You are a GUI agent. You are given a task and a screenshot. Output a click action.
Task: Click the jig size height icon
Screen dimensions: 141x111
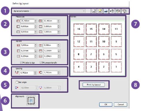point(41,45)
